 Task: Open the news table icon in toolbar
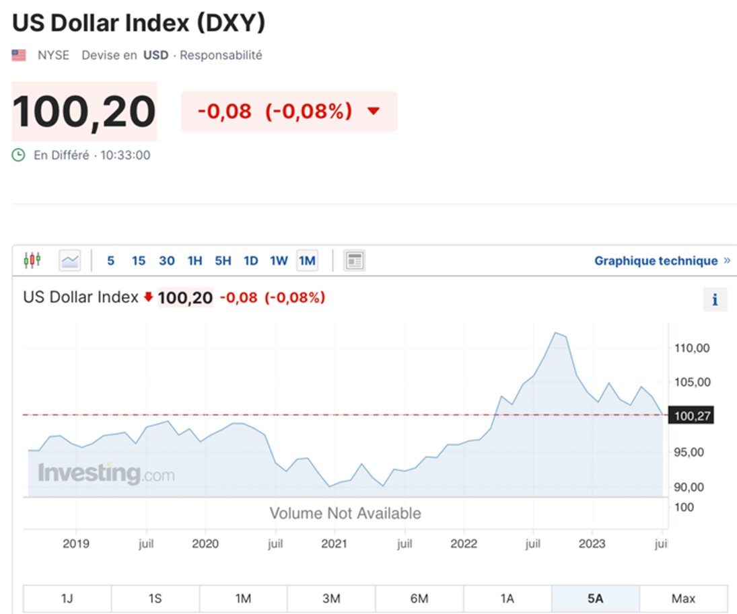click(355, 260)
